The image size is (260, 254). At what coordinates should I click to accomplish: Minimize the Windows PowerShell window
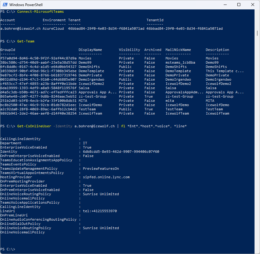point(225,5)
